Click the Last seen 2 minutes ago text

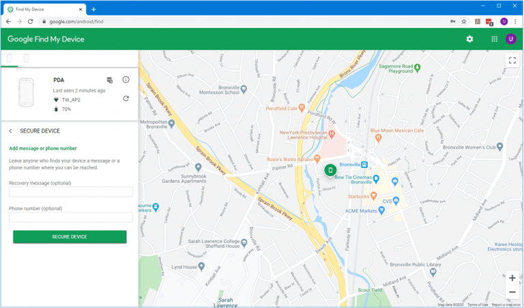(x=79, y=91)
